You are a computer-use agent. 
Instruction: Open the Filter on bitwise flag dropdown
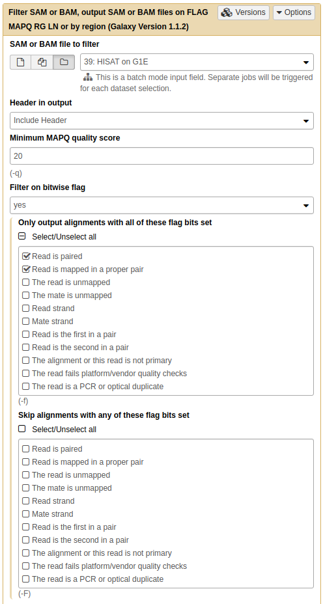click(x=161, y=205)
